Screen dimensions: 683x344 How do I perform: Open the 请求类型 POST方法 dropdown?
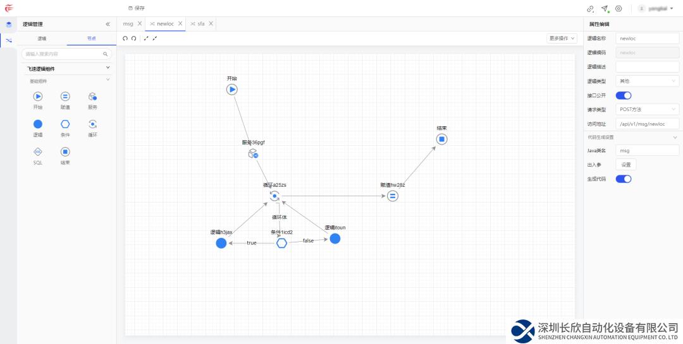[x=647, y=109]
